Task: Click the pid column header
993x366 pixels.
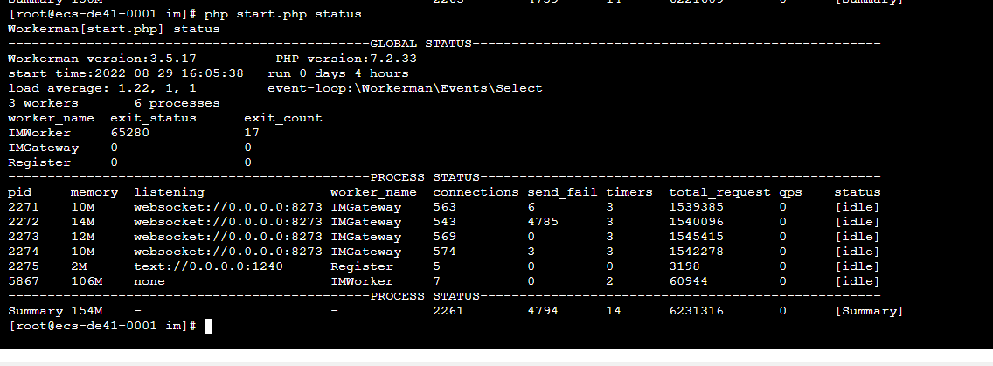Action: 19,192
